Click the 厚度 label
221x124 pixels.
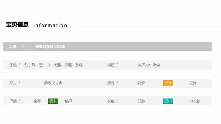[x=13, y=101]
